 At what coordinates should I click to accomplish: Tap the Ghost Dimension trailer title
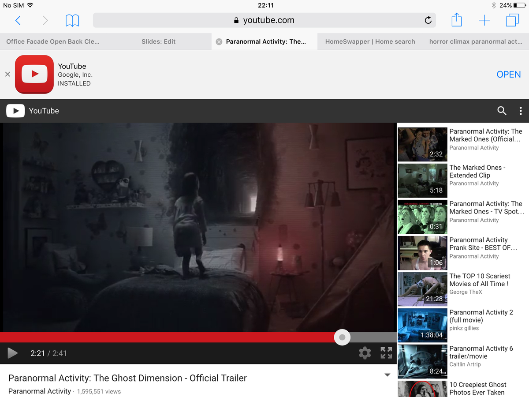127,378
